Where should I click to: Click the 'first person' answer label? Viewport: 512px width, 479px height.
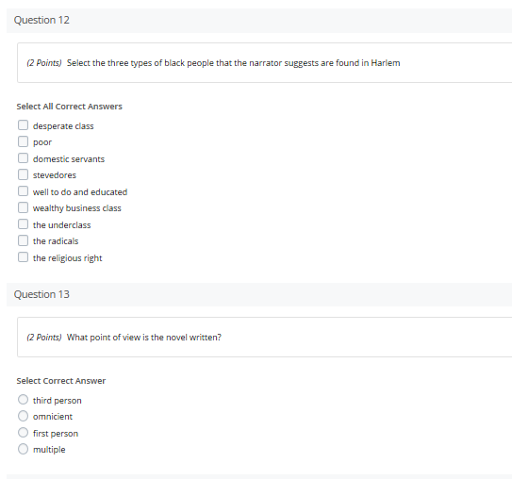[56, 434]
